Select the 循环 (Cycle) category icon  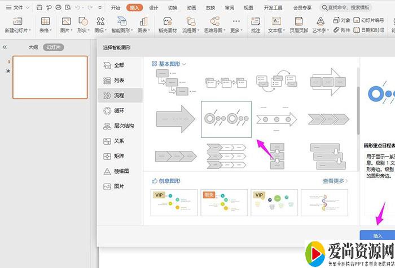107,111
